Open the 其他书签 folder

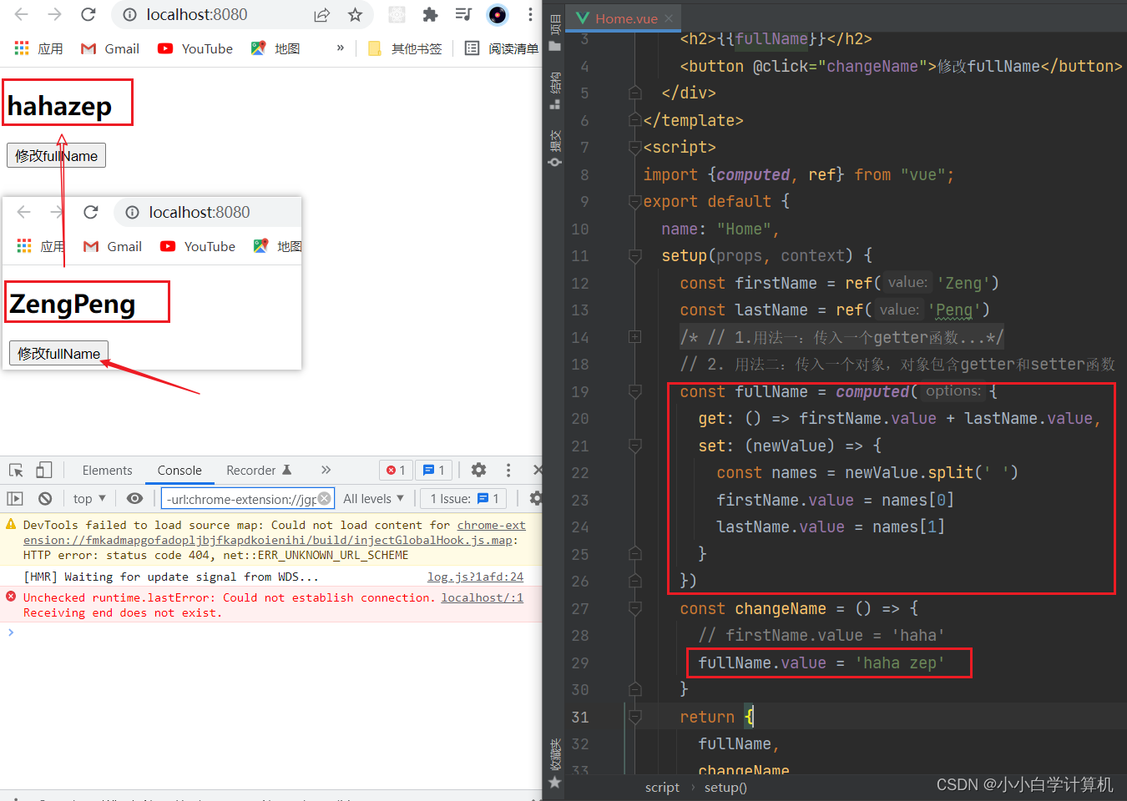tap(405, 48)
